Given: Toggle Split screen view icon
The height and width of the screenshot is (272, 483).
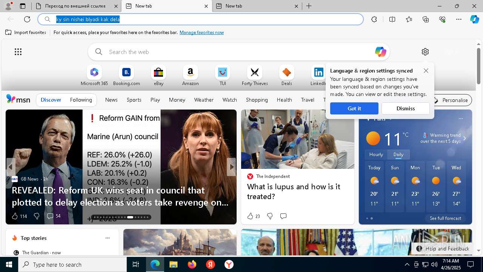Looking at the screenshot, I should click(392, 19).
